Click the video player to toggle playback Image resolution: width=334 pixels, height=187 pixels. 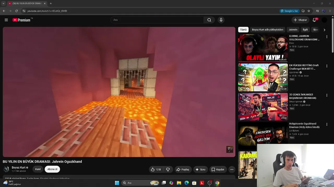pos(119,92)
